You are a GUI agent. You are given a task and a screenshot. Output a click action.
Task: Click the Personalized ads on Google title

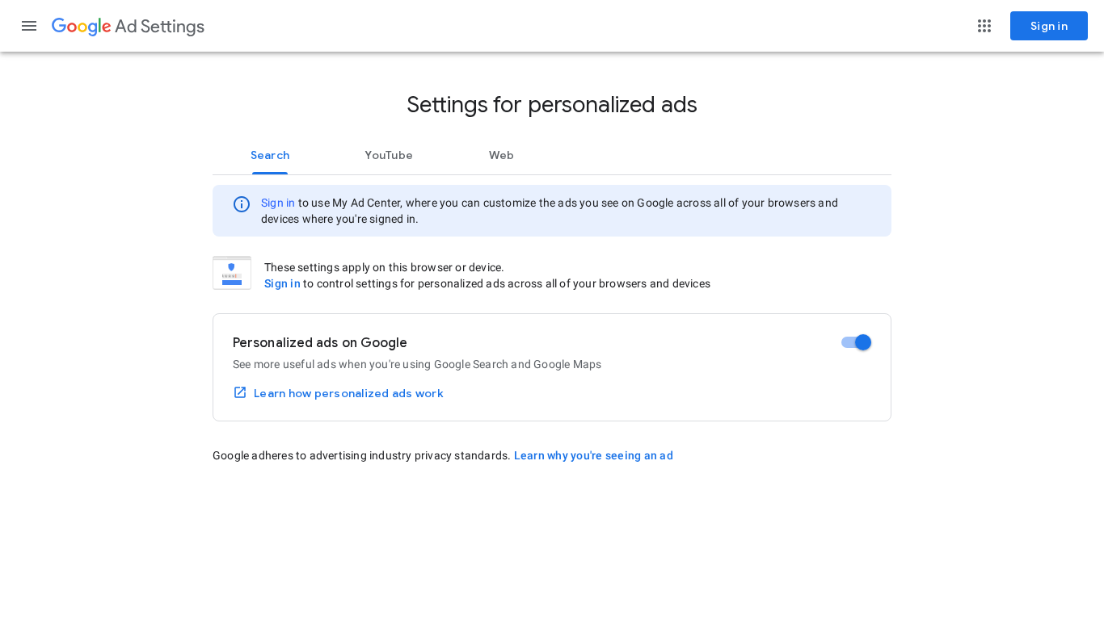[320, 342]
